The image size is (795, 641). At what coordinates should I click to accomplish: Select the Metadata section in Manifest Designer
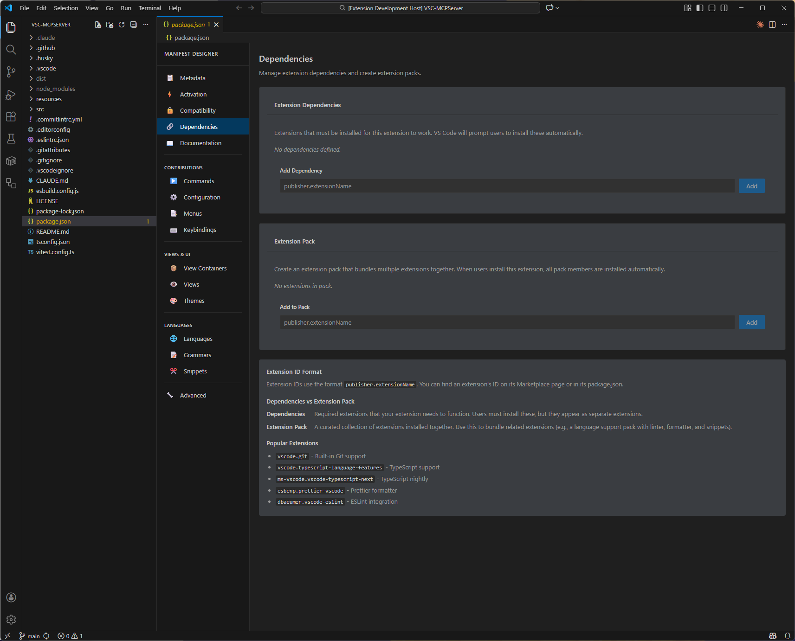point(203,78)
